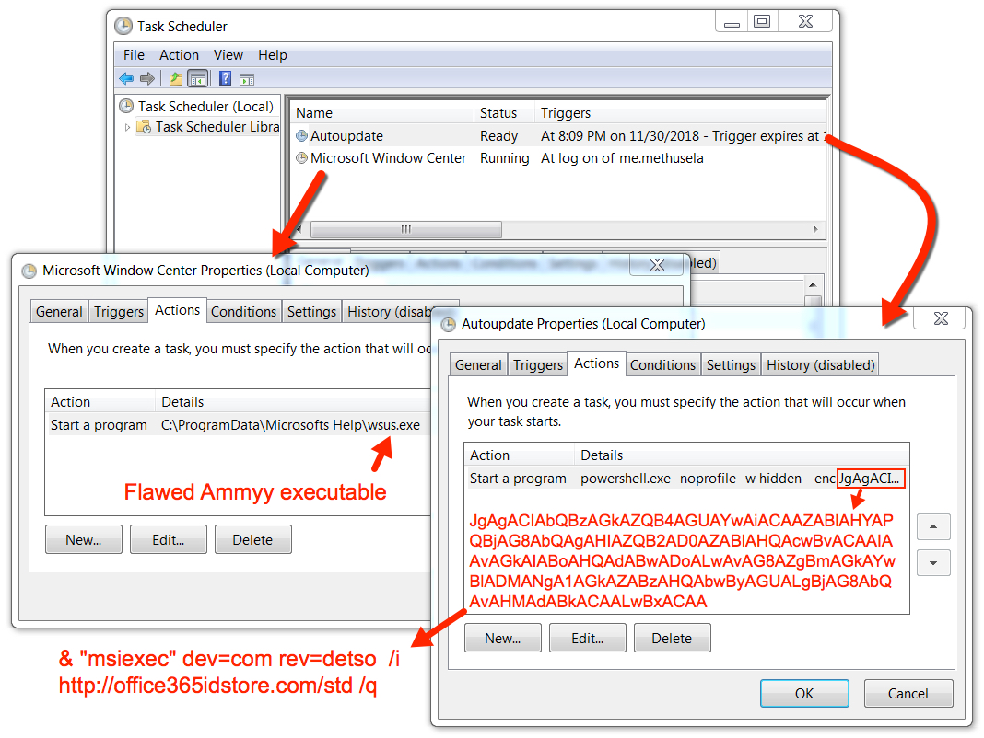This screenshot has width=984, height=738.
Task: Open Actions tab in Autoupdate Properties
Action: [x=596, y=363]
